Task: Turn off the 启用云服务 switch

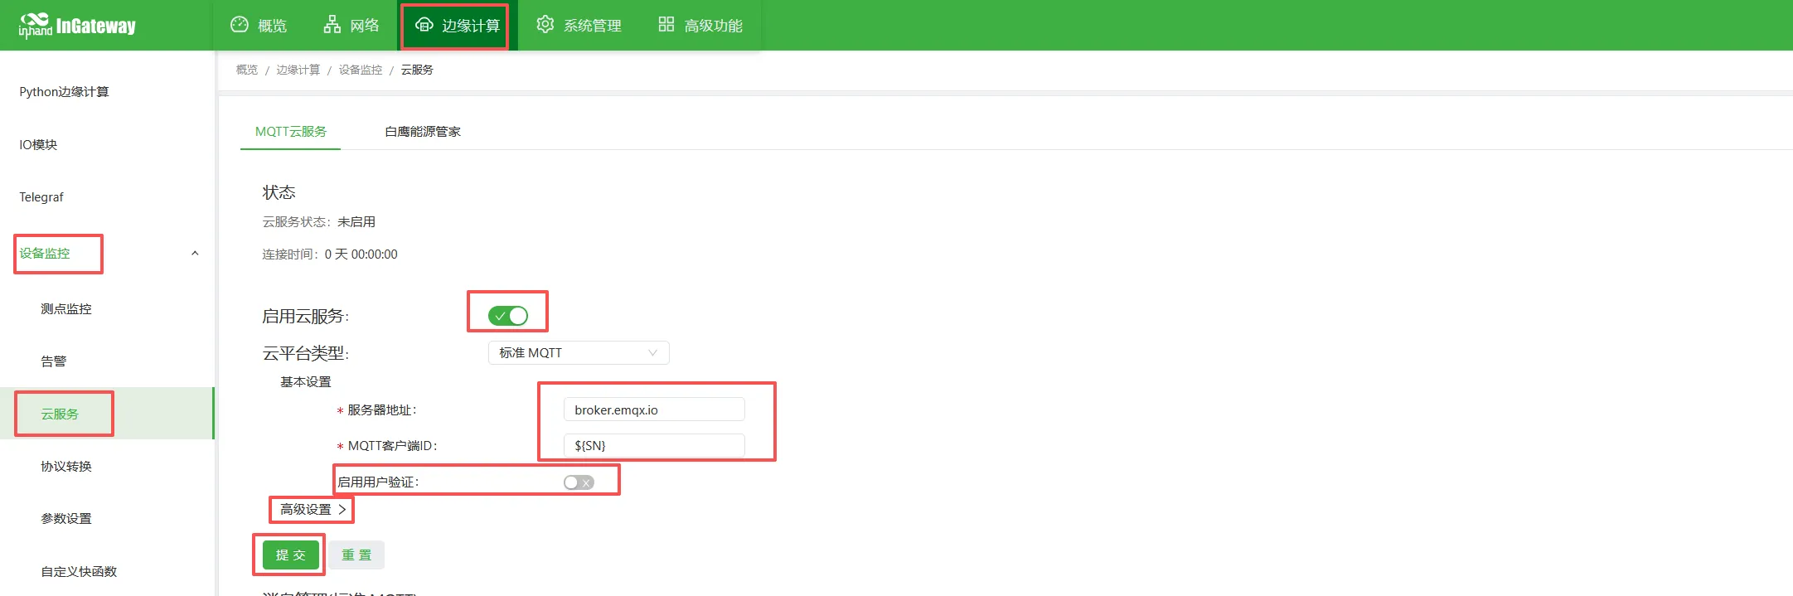Action: coord(508,316)
